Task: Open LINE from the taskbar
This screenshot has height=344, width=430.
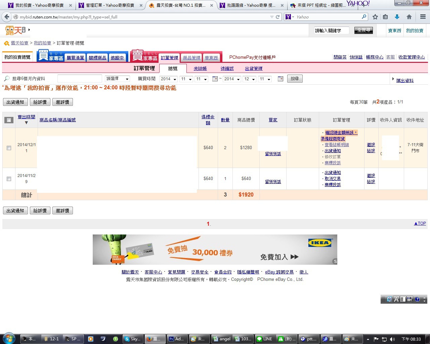Action: (x=265, y=339)
